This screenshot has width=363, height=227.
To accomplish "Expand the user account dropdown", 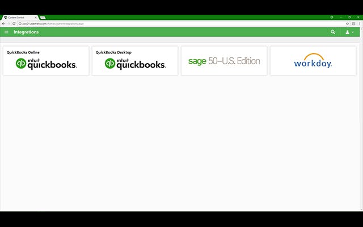I will point(349,32).
